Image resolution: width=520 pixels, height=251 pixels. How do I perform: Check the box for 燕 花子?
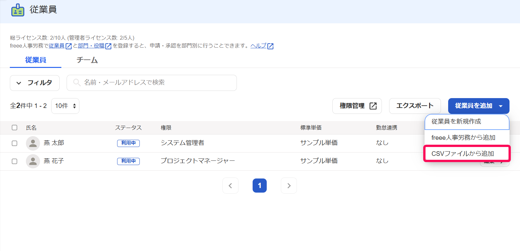pos(14,161)
